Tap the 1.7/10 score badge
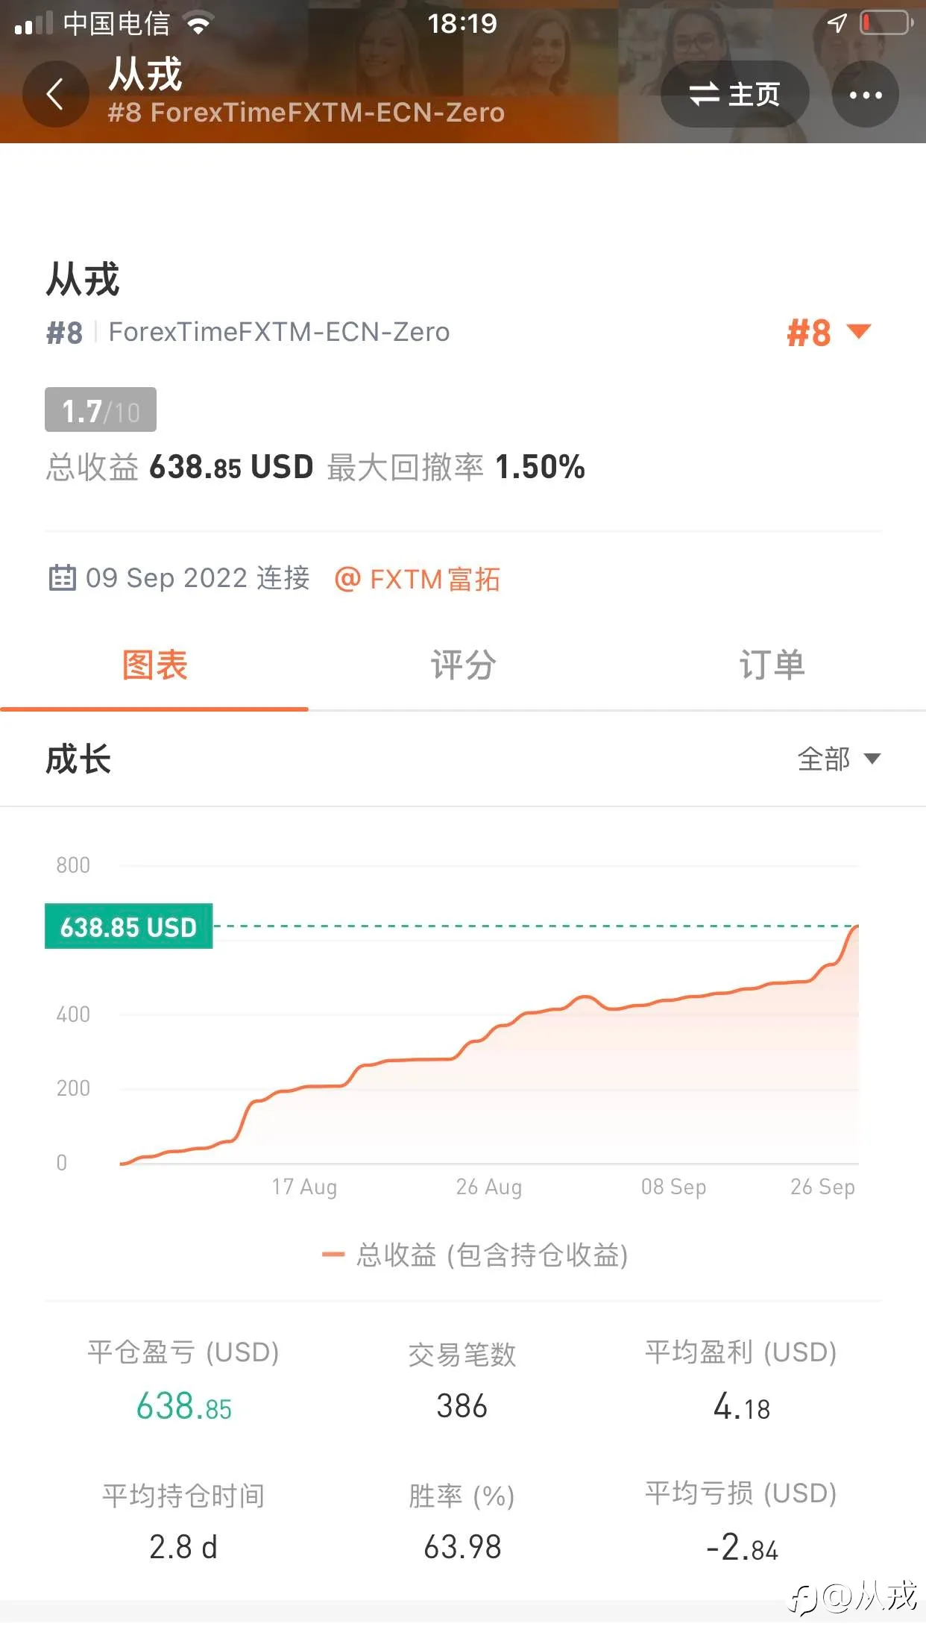 pyautogui.click(x=101, y=410)
